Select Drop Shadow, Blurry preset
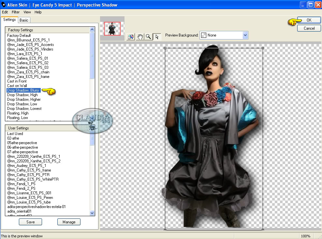The width and height of the screenshot is (322, 239). pyautogui.click(x=23, y=90)
